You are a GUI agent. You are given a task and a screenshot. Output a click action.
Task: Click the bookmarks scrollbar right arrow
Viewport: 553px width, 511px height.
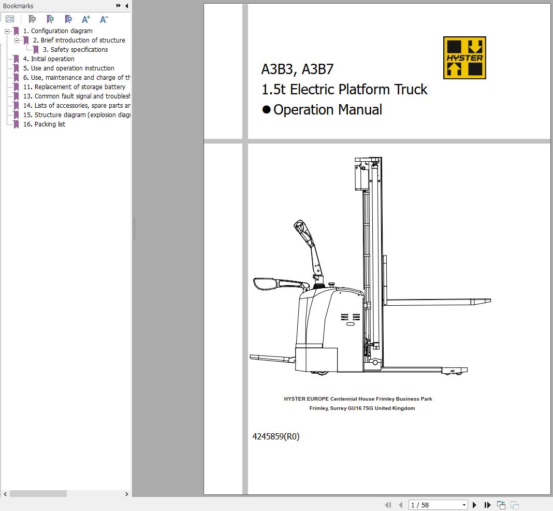pyautogui.click(x=127, y=494)
